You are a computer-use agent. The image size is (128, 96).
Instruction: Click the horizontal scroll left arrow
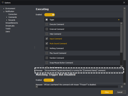click(x=37, y=87)
